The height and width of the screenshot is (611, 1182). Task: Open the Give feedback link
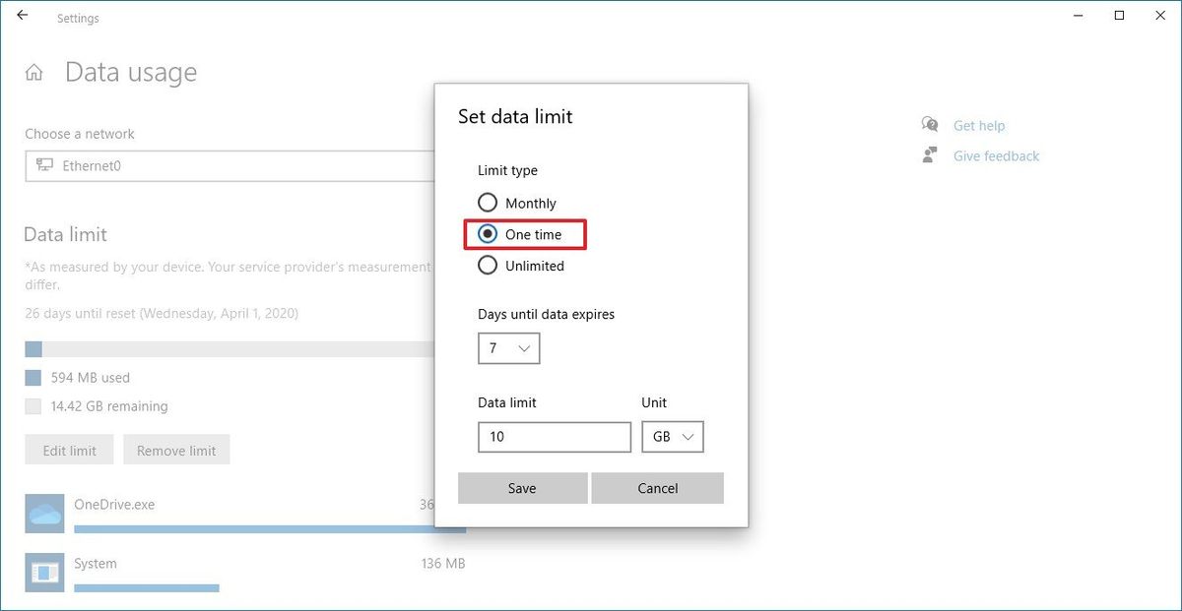[995, 155]
